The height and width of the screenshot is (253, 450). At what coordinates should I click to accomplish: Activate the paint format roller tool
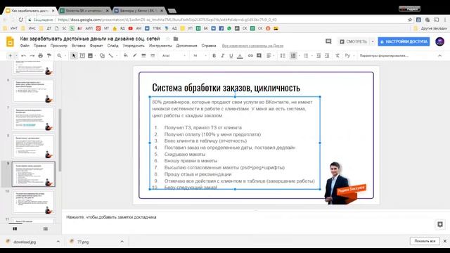(x=49, y=56)
